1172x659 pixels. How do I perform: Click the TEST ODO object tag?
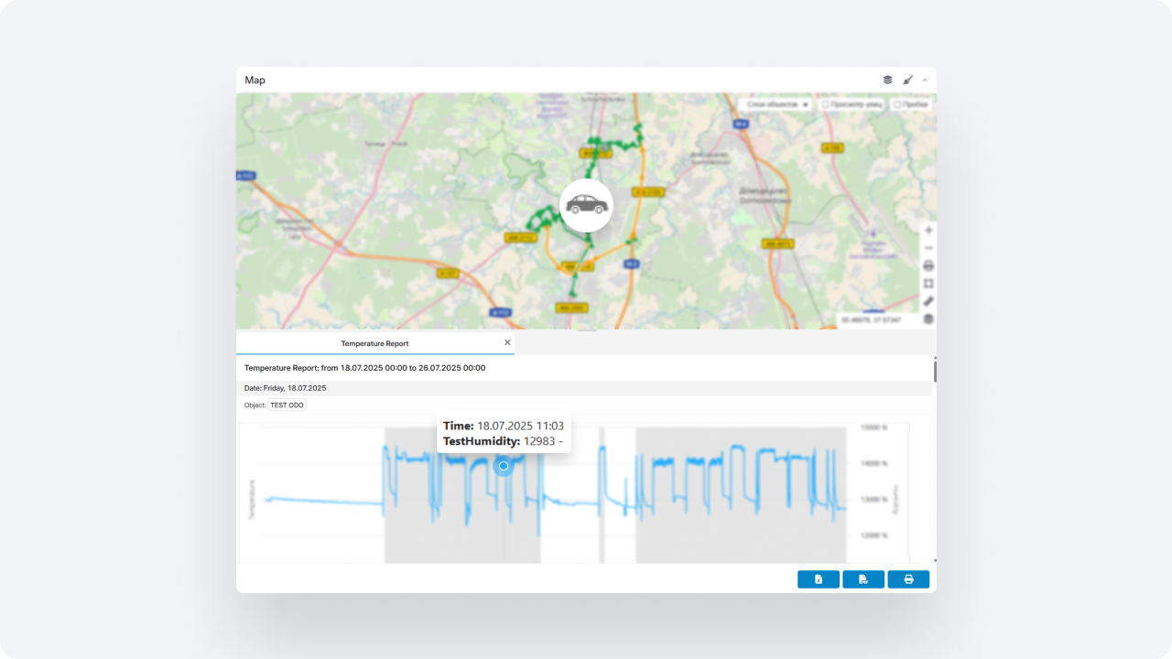[x=287, y=405]
